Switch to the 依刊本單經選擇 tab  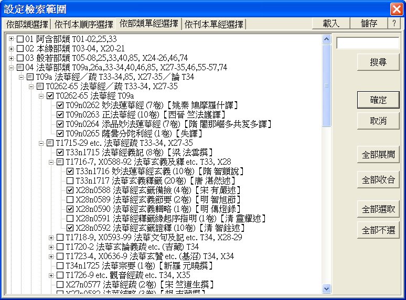click(x=214, y=24)
